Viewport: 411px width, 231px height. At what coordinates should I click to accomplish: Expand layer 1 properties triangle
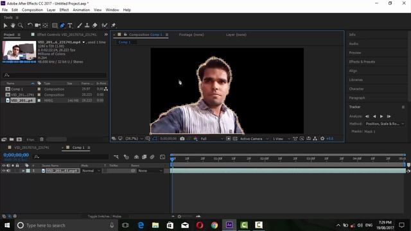(x=23, y=171)
